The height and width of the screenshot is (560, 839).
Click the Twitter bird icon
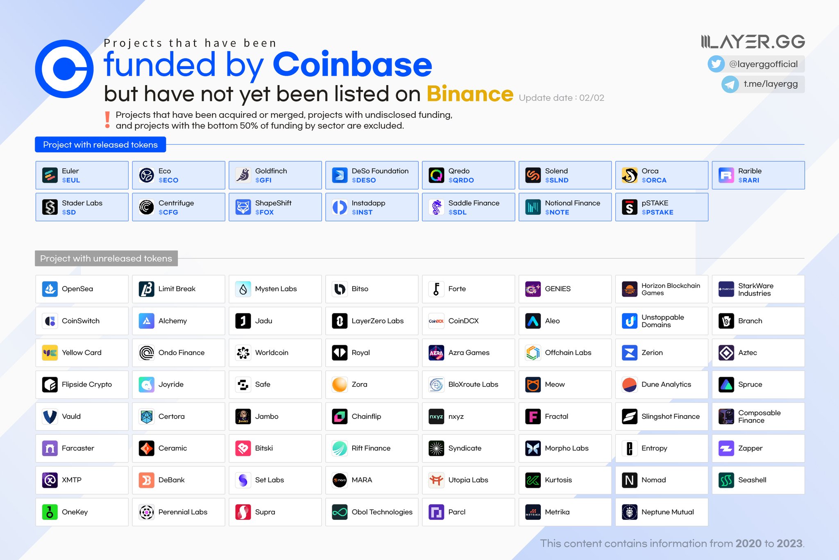[x=716, y=64]
